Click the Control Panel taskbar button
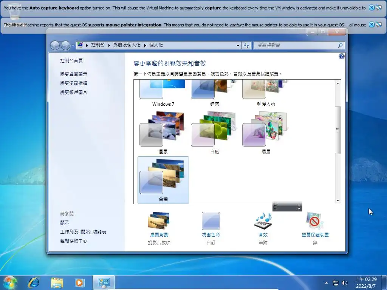The width and height of the screenshot is (387, 290). click(x=104, y=282)
